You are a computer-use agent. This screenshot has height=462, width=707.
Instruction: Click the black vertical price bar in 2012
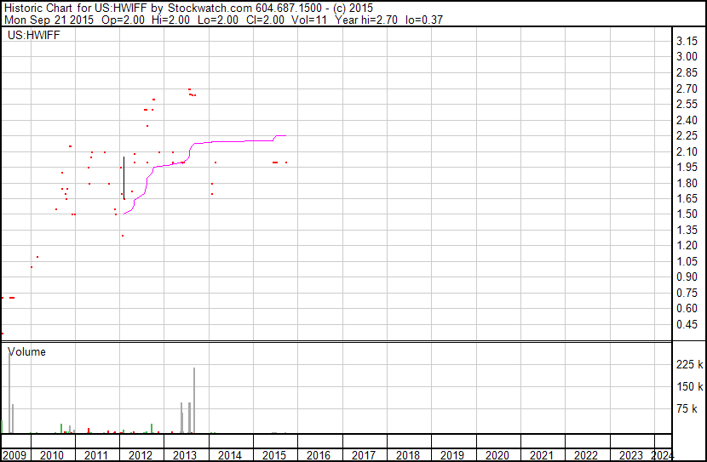pyautogui.click(x=124, y=178)
